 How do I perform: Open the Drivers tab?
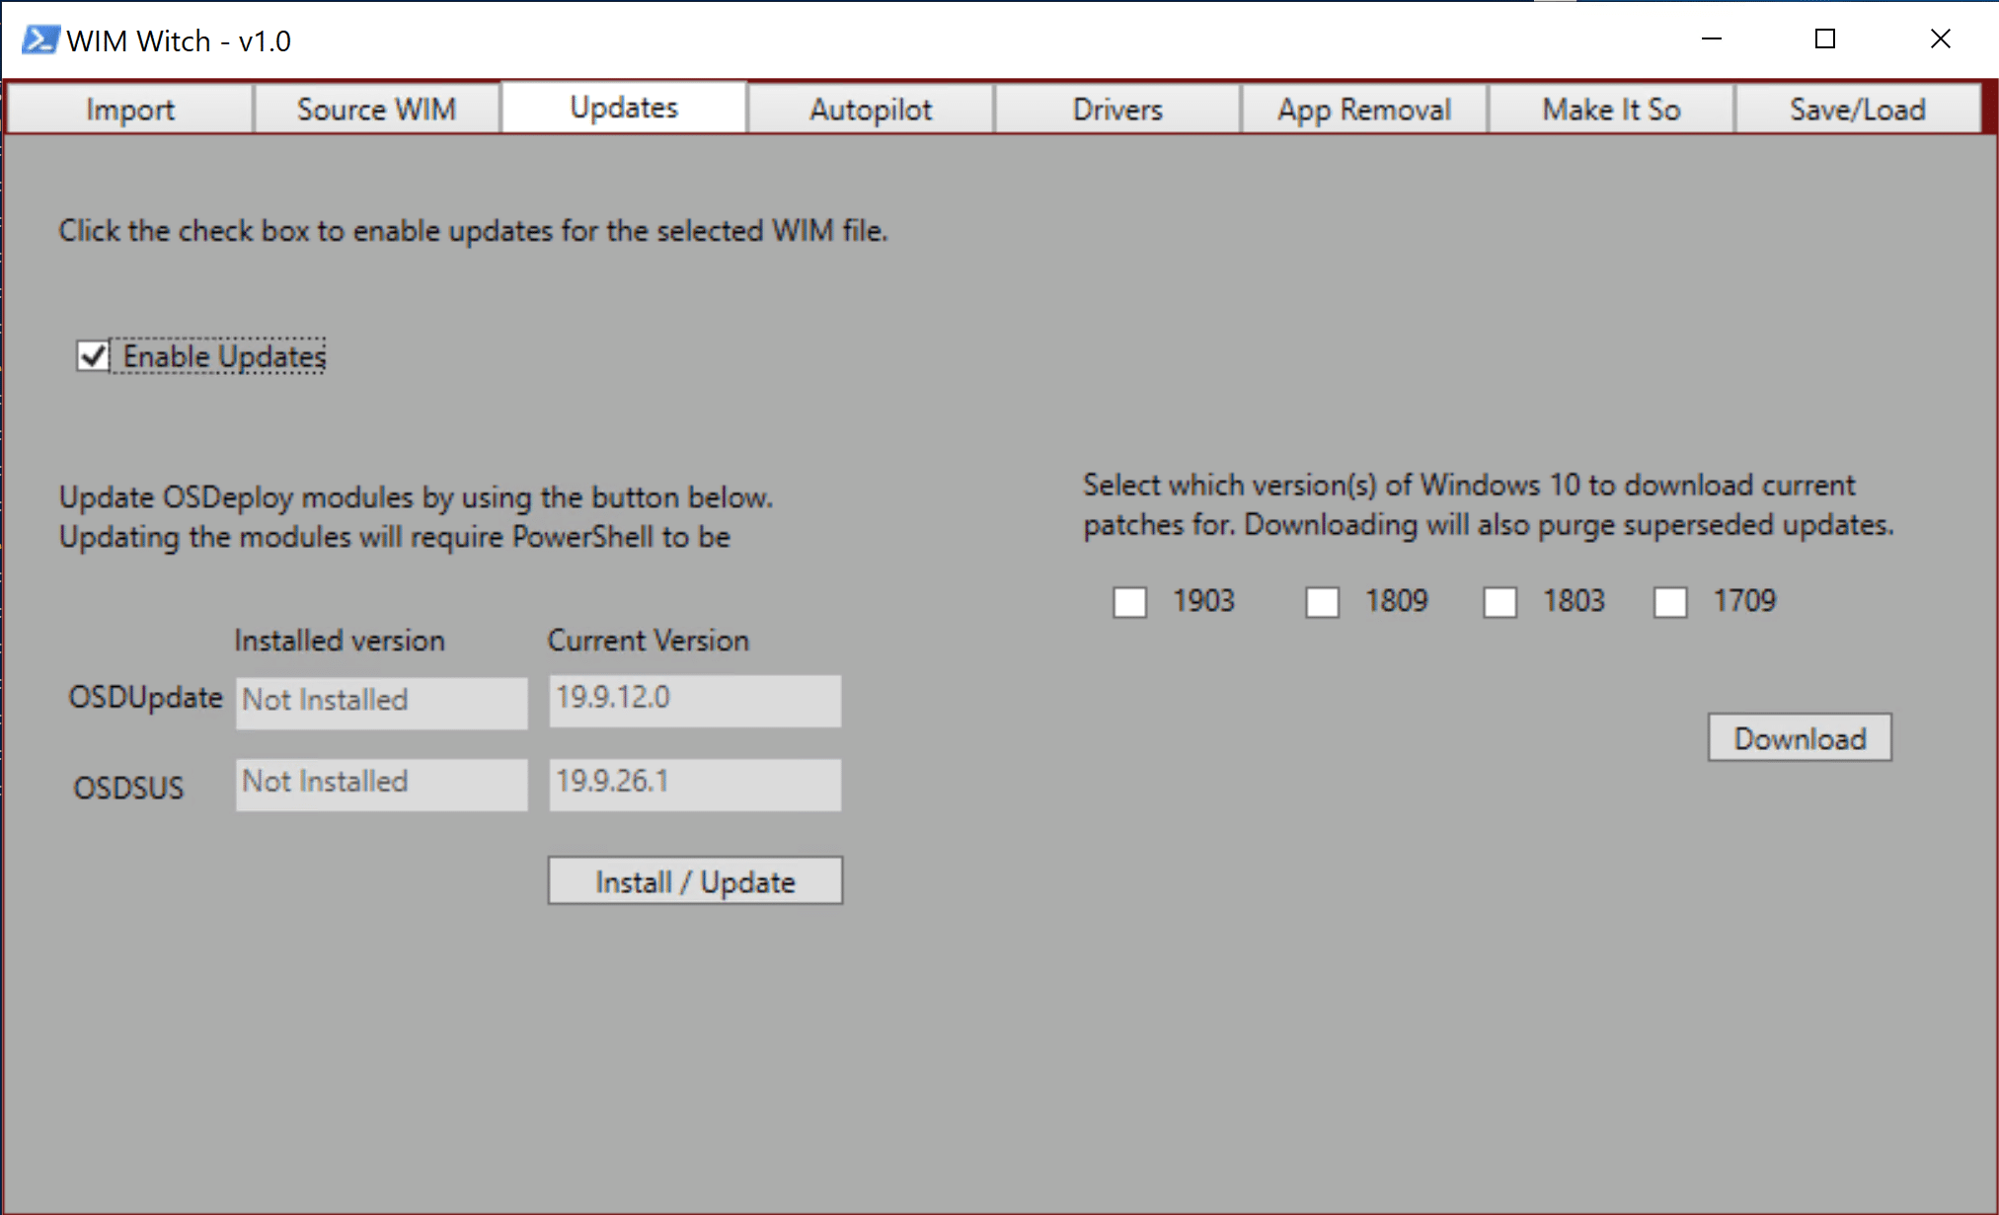[x=1117, y=109]
